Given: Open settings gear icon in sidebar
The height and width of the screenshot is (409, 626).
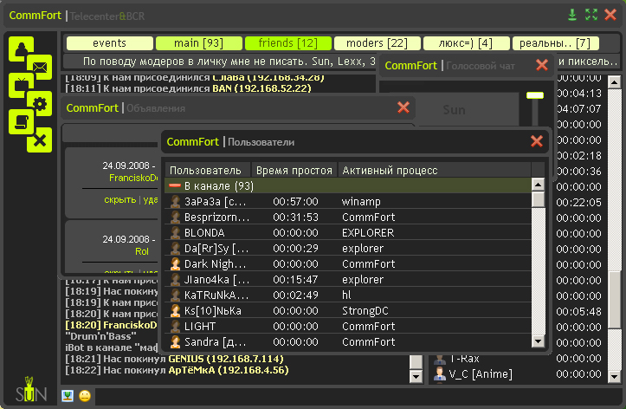Looking at the screenshot, I should point(40,104).
